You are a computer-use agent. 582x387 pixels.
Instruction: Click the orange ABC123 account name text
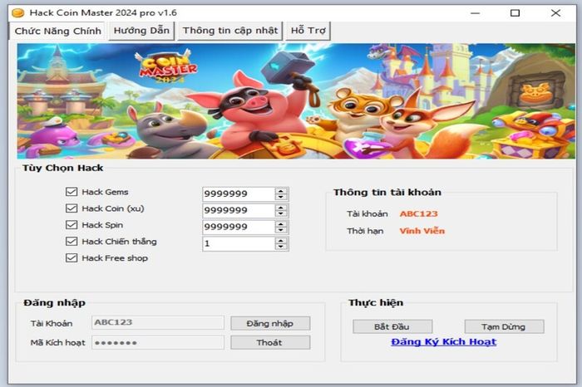click(x=418, y=214)
